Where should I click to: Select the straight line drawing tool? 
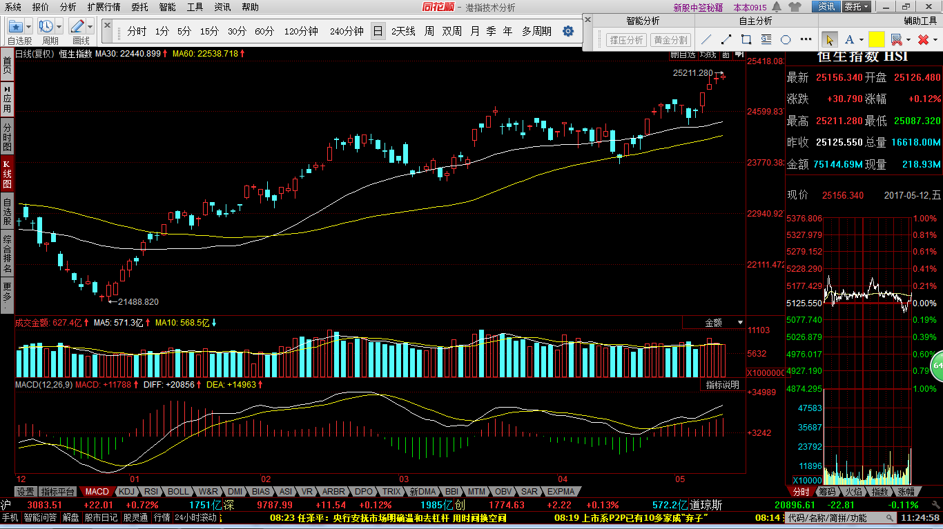pyautogui.click(x=706, y=39)
